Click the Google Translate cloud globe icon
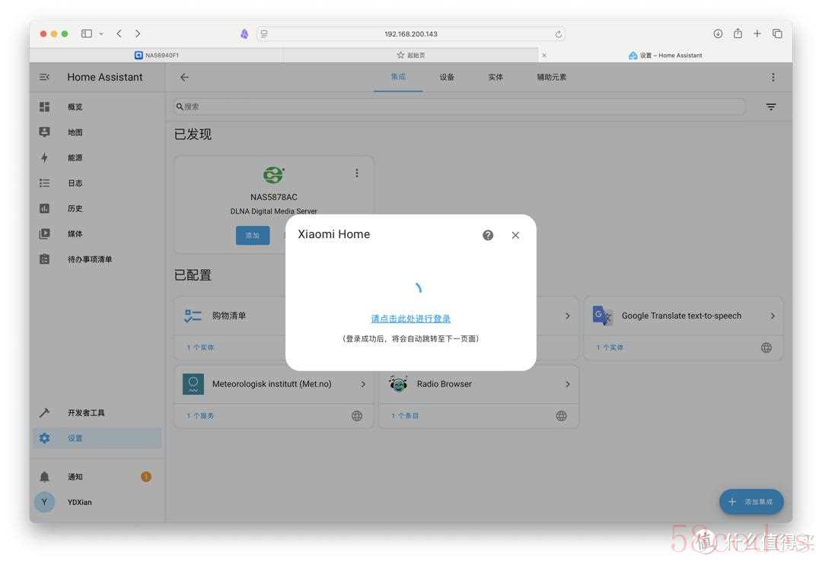 point(766,348)
